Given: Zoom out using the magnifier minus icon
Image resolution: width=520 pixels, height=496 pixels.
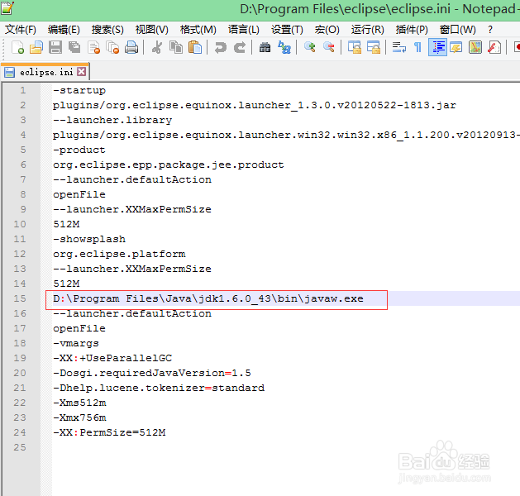Looking at the screenshot, I should (329, 47).
